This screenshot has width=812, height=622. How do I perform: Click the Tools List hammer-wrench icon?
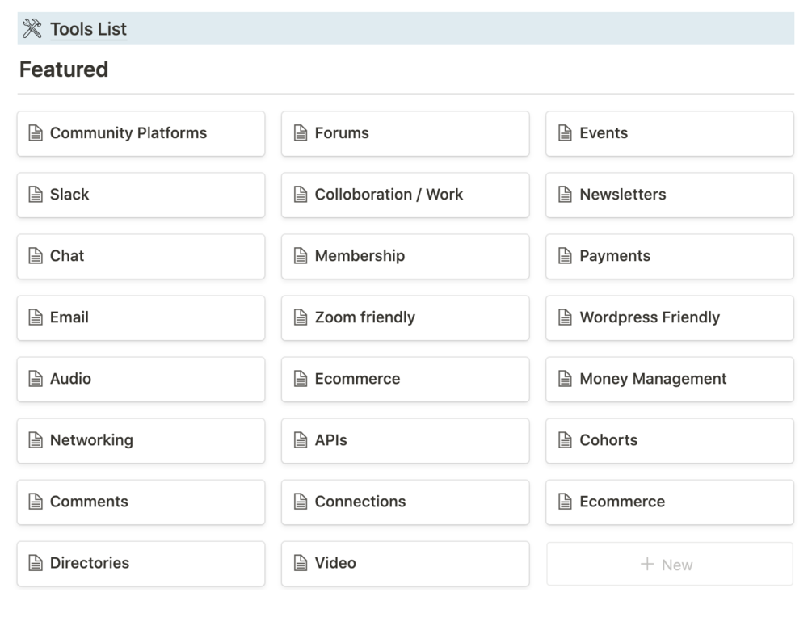click(x=32, y=29)
